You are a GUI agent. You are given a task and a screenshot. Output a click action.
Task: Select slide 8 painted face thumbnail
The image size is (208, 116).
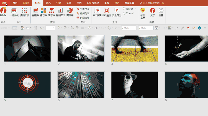(x=186, y=85)
